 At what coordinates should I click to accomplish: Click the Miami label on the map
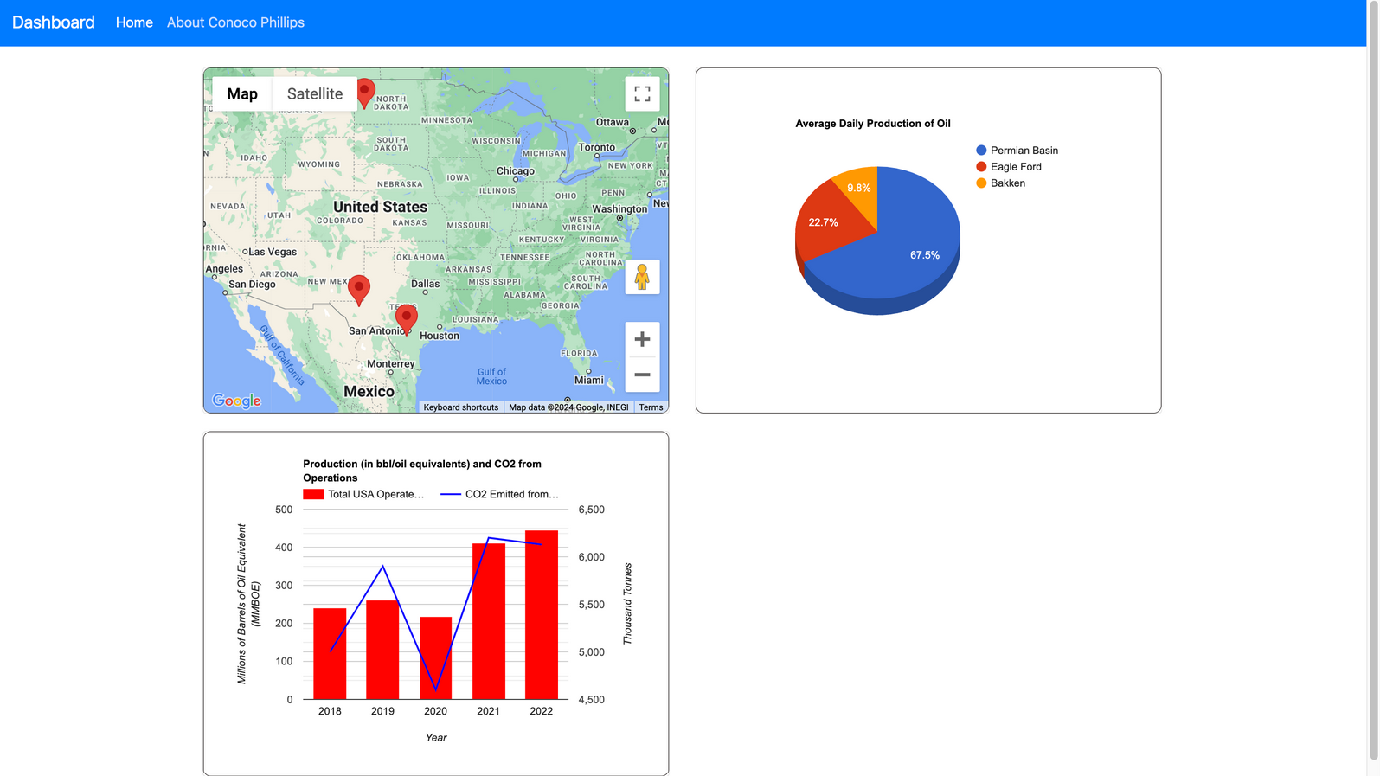click(x=589, y=381)
